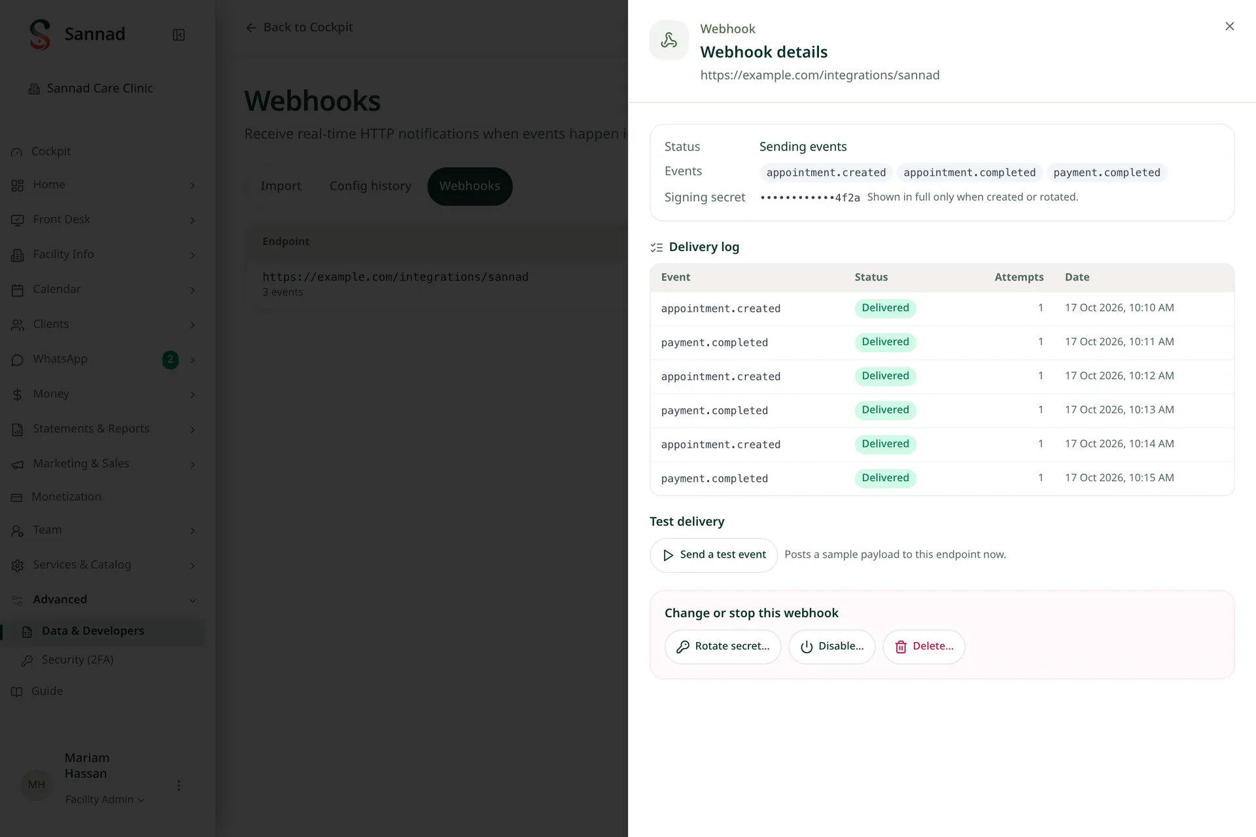Expand the Calendar section chevron
This screenshot has width=1256, height=837.
(192, 290)
